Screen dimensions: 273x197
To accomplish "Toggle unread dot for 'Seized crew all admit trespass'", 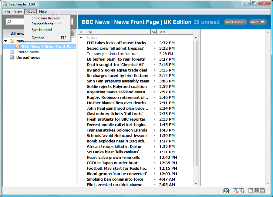I will click(x=154, y=48).
